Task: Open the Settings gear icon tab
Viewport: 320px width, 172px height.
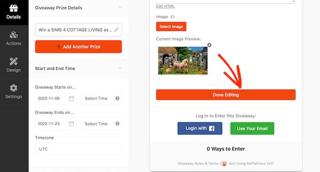Action: point(14,91)
